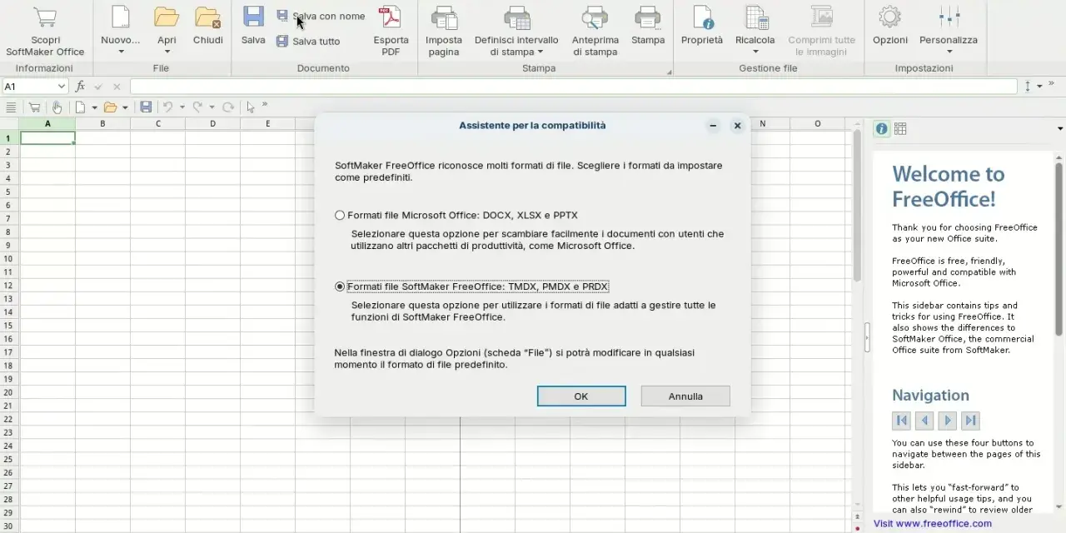Click the formula bar height resize icon
The height and width of the screenshot is (533, 1066).
[x=1028, y=86]
